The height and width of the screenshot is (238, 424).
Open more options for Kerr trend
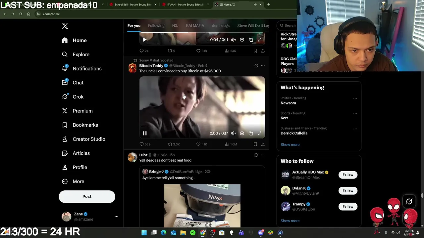point(355,114)
